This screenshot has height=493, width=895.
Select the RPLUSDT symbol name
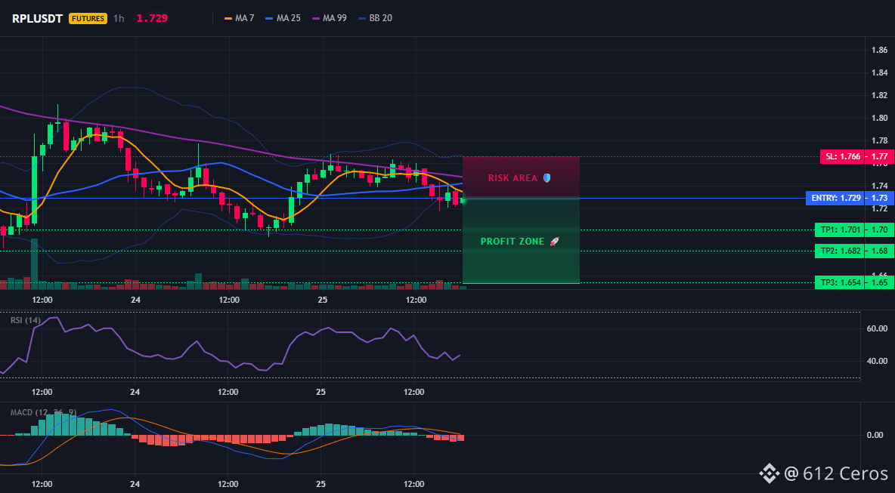[37, 18]
